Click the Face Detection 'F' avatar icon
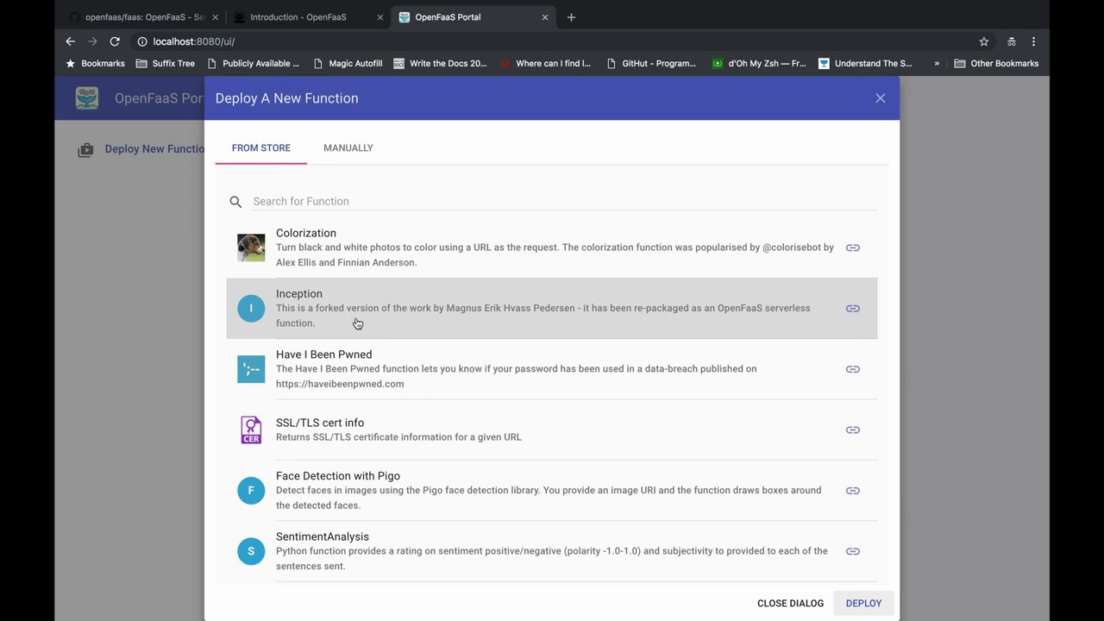Screen dimensions: 1104x621 pyautogui.click(x=251, y=491)
